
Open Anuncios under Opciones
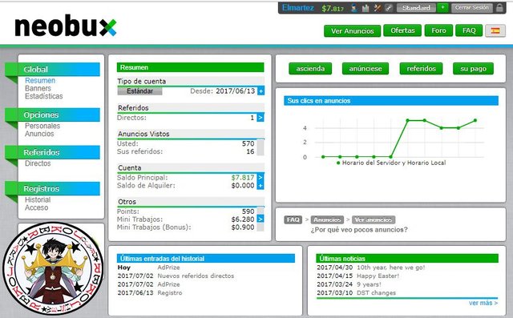(39, 134)
